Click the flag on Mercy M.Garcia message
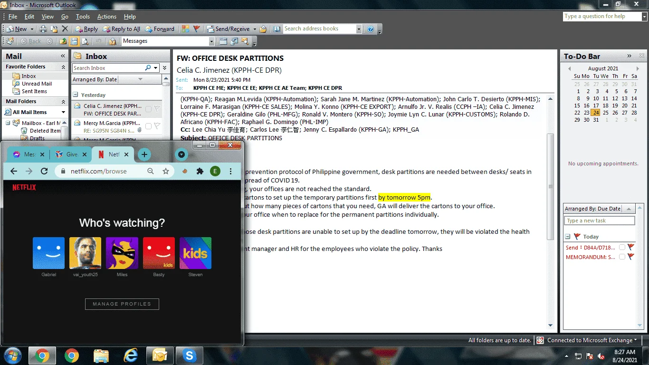This screenshot has height=365, width=649. click(157, 126)
